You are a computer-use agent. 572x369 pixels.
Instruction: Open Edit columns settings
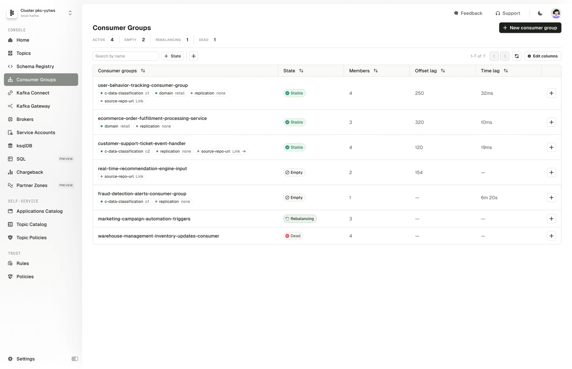point(542,56)
